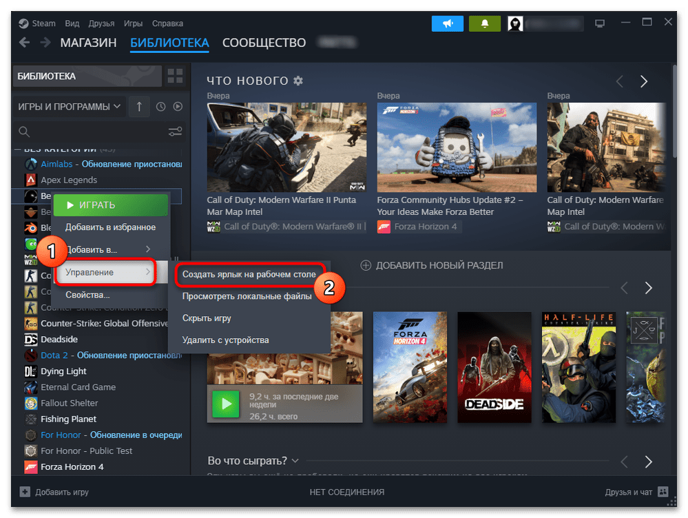Viewport: 688px width, 518px height.
Task: Click the green play button on recent game
Action: [226, 404]
